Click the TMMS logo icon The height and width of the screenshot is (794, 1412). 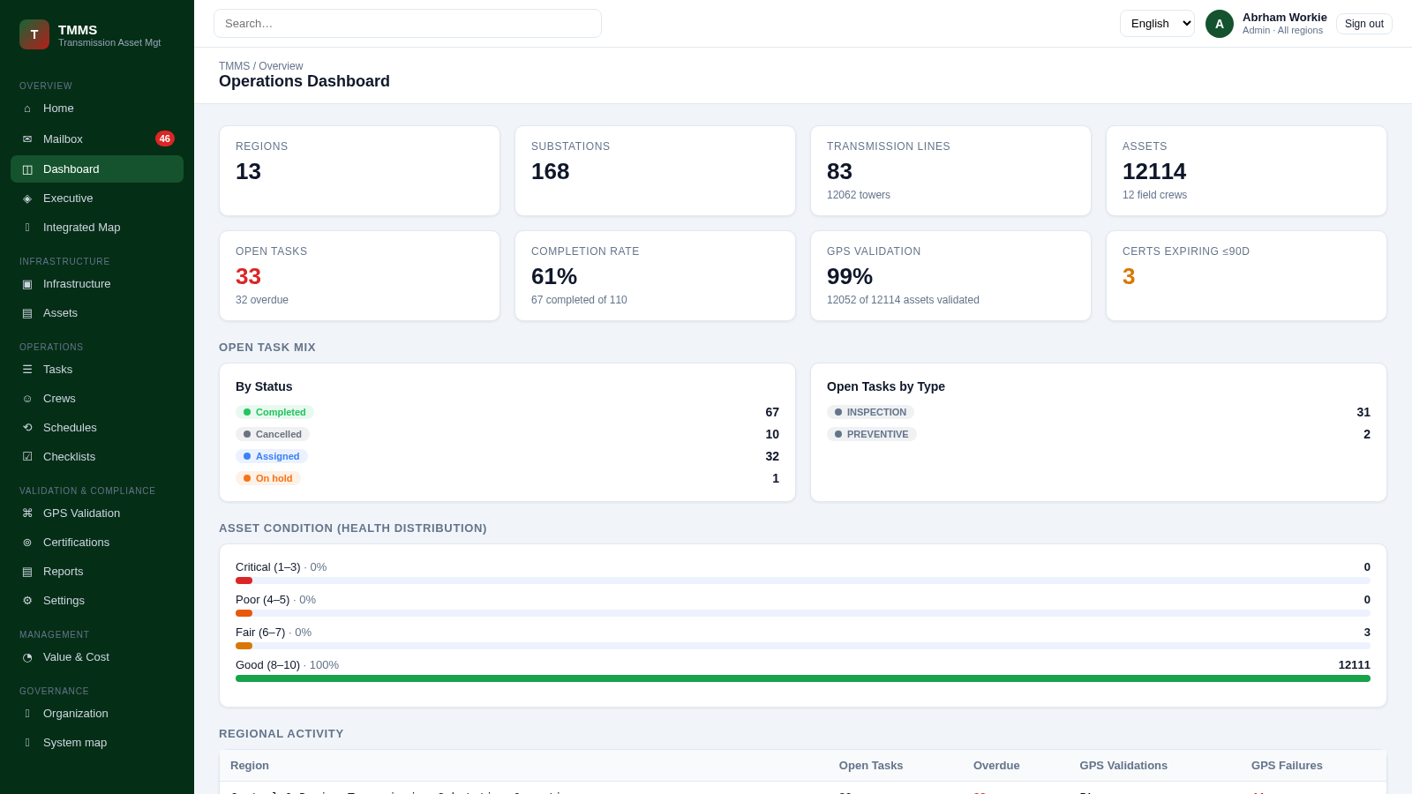point(34,34)
